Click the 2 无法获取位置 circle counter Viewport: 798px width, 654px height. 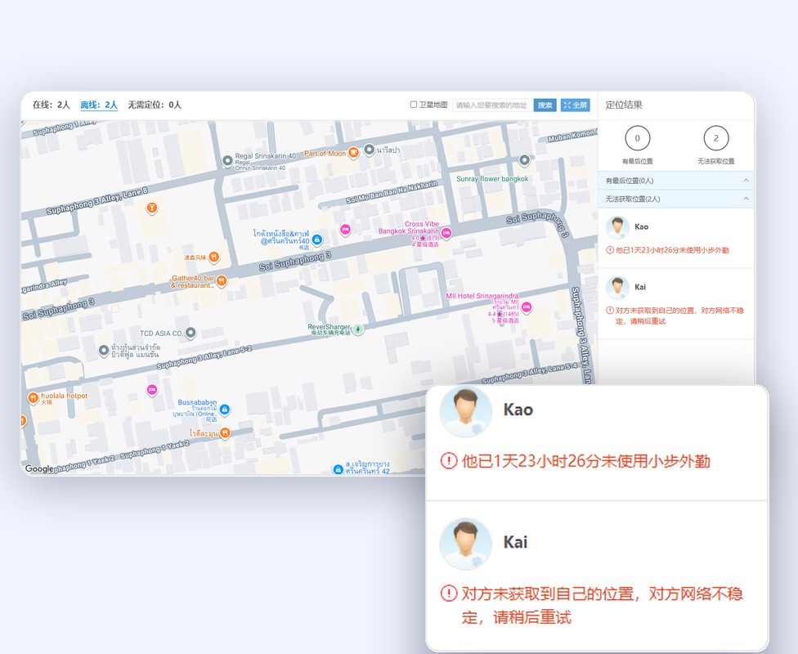coord(716,138)
